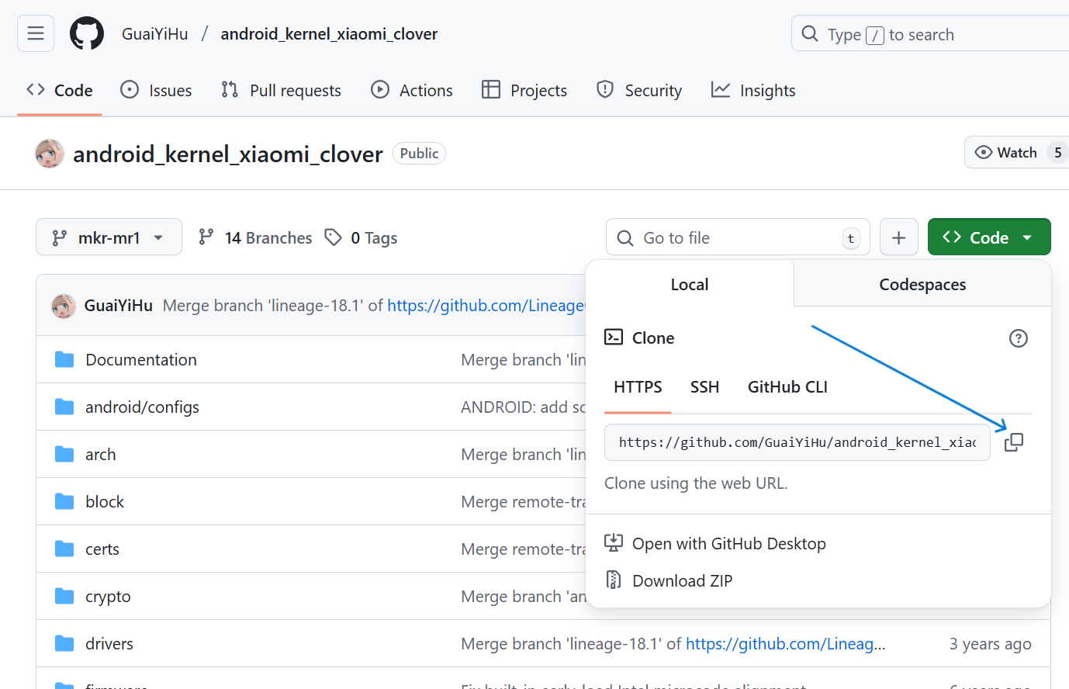This screenshot has width=1069, height=689.
Task: Expand the mkr-mr1 branch selector
Action: [x=109, y=237]
